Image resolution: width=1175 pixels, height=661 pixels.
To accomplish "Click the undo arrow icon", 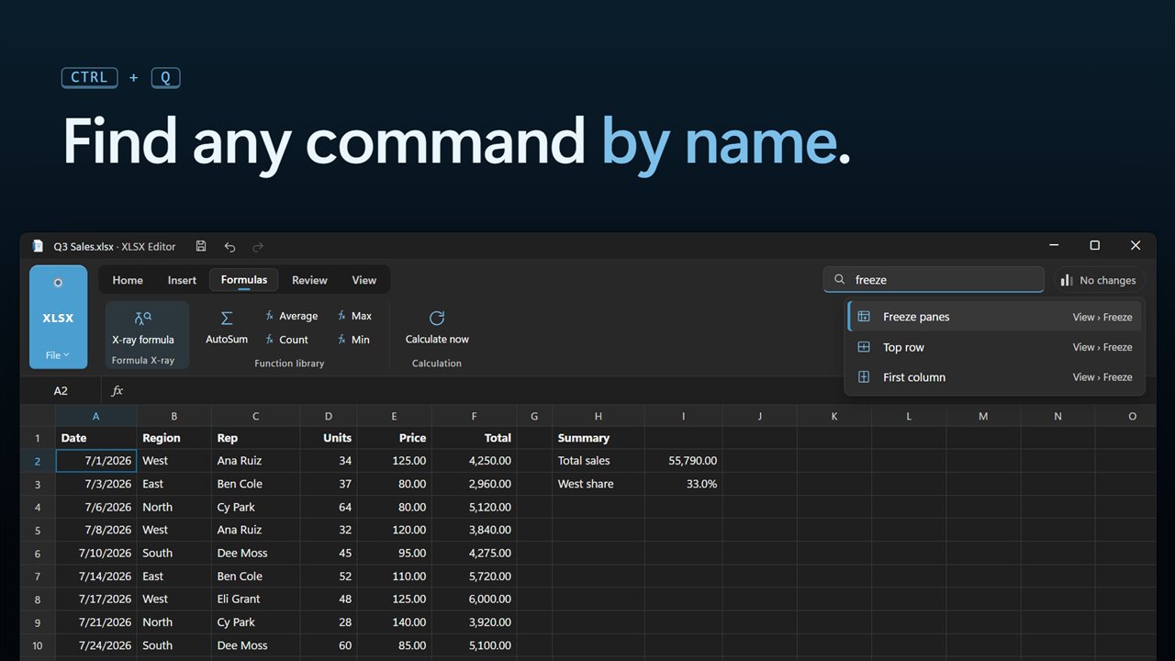I will (229, 246).
